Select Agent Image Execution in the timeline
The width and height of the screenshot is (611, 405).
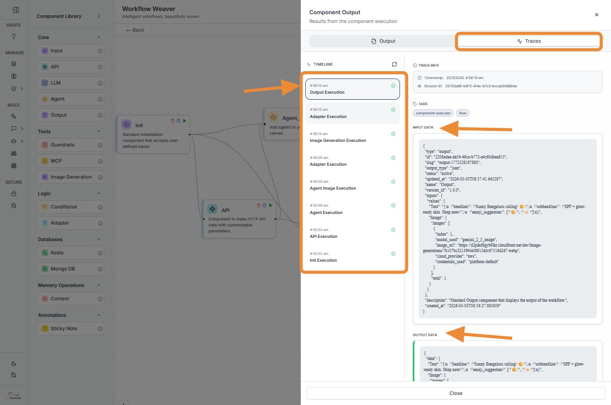pyautogui.click(x=352, y=185)
